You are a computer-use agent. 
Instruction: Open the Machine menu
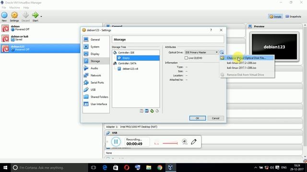[14, 8]
